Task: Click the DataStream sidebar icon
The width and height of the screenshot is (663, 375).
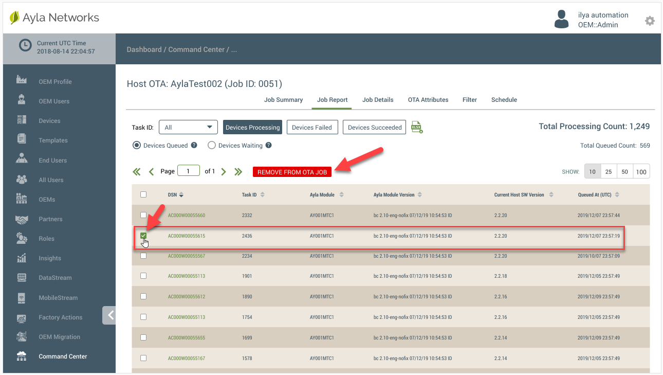Action: [x=22, y=277]
